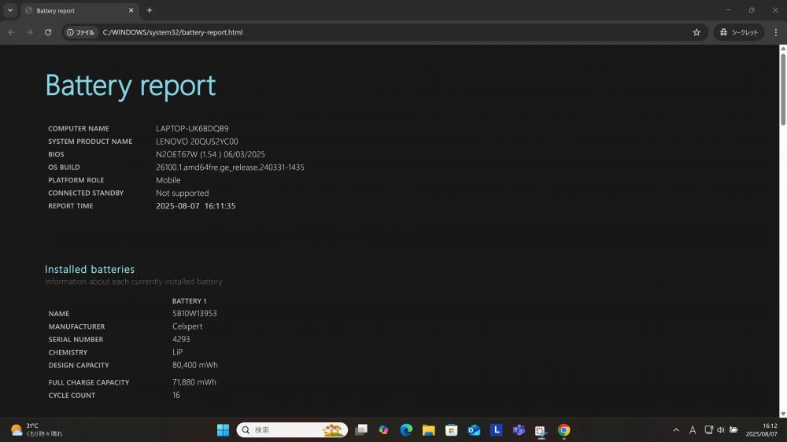Click the LENOVO 20QUS2YC00 product name
Image resolution: width=787 pixels, height=442 pixels.
[x=197, y=142]
